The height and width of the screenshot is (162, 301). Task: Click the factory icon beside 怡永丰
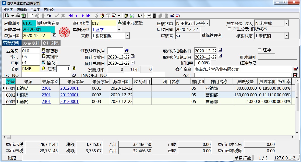tap(43, 62)
